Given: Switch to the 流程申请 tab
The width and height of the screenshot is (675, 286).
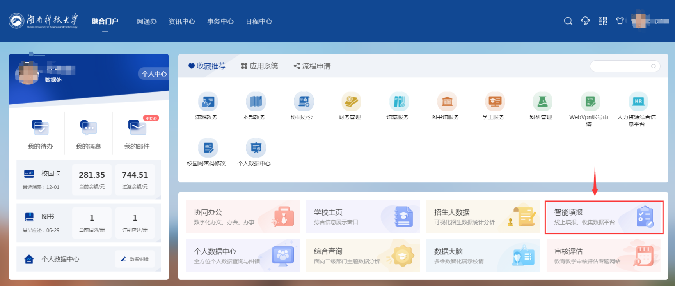Looking at the screenshot, I should tap(312, 66).
